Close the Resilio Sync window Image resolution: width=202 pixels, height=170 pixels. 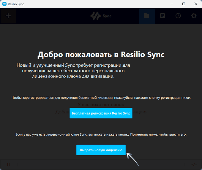point(195,4)
